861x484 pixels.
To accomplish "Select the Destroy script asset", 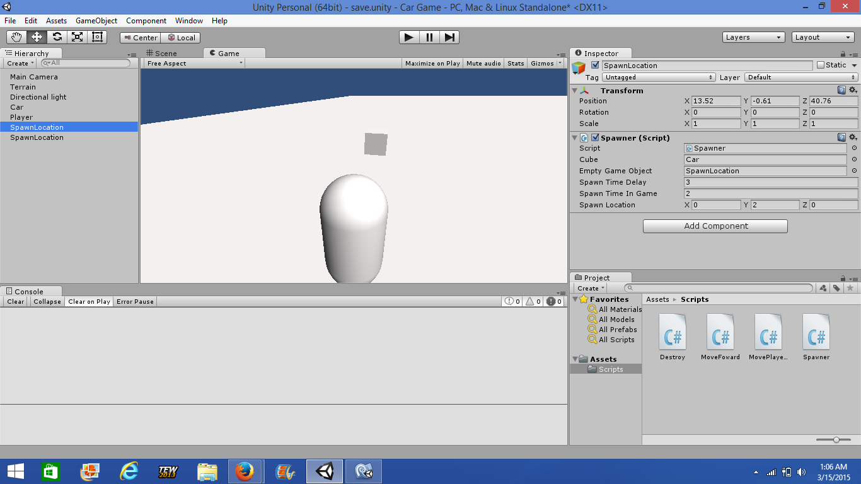I will coord(673,337).
